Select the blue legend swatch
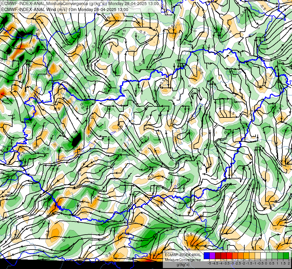Viewport: 292px width, 269px height. tap(207, 256)
